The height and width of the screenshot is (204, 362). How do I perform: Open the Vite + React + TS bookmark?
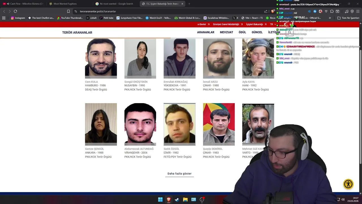252,18
